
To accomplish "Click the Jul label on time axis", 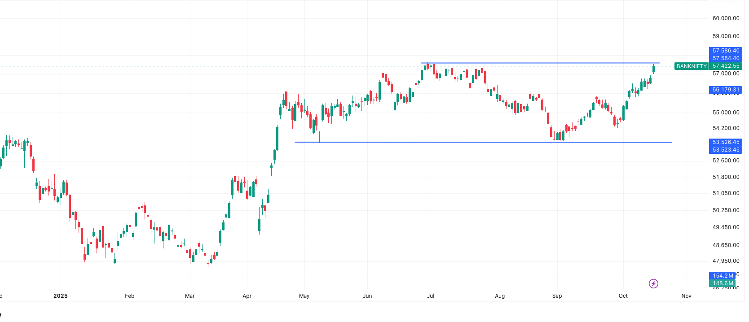I will pos(431,296).
